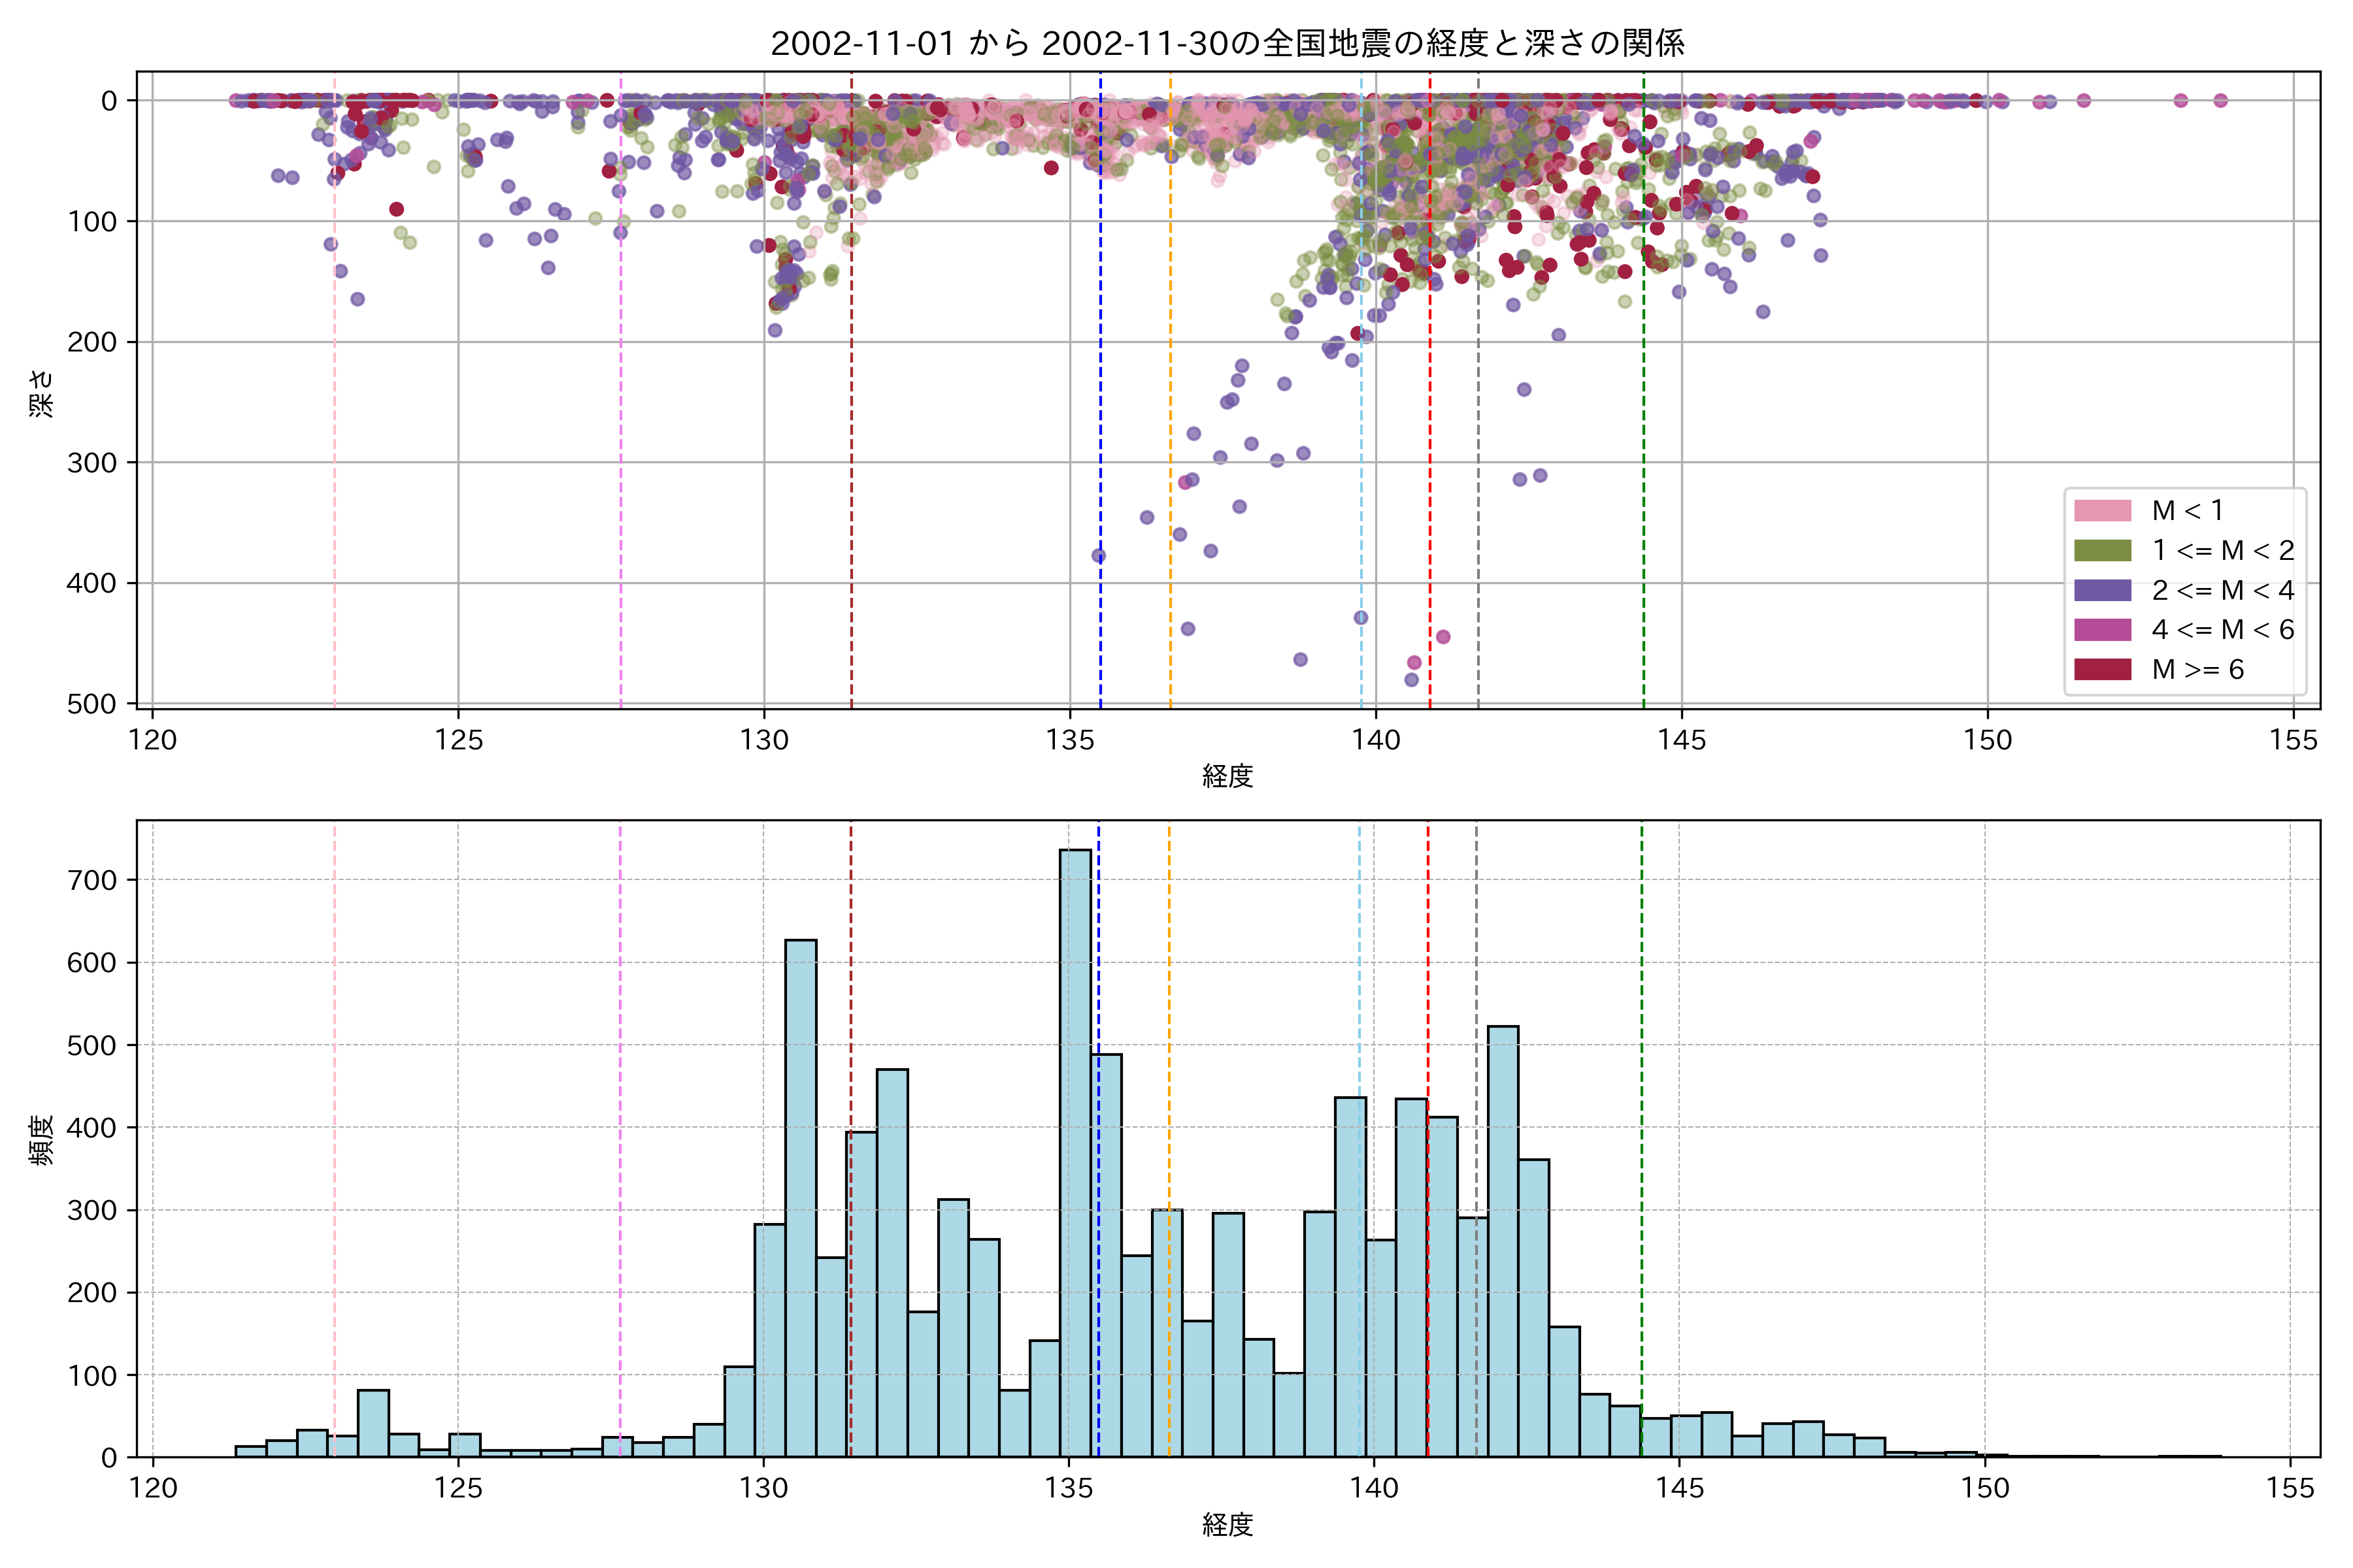Click the 500 depth tick label
Image resolution: width=2353 pixels, height=1568 pixels.
92,704
